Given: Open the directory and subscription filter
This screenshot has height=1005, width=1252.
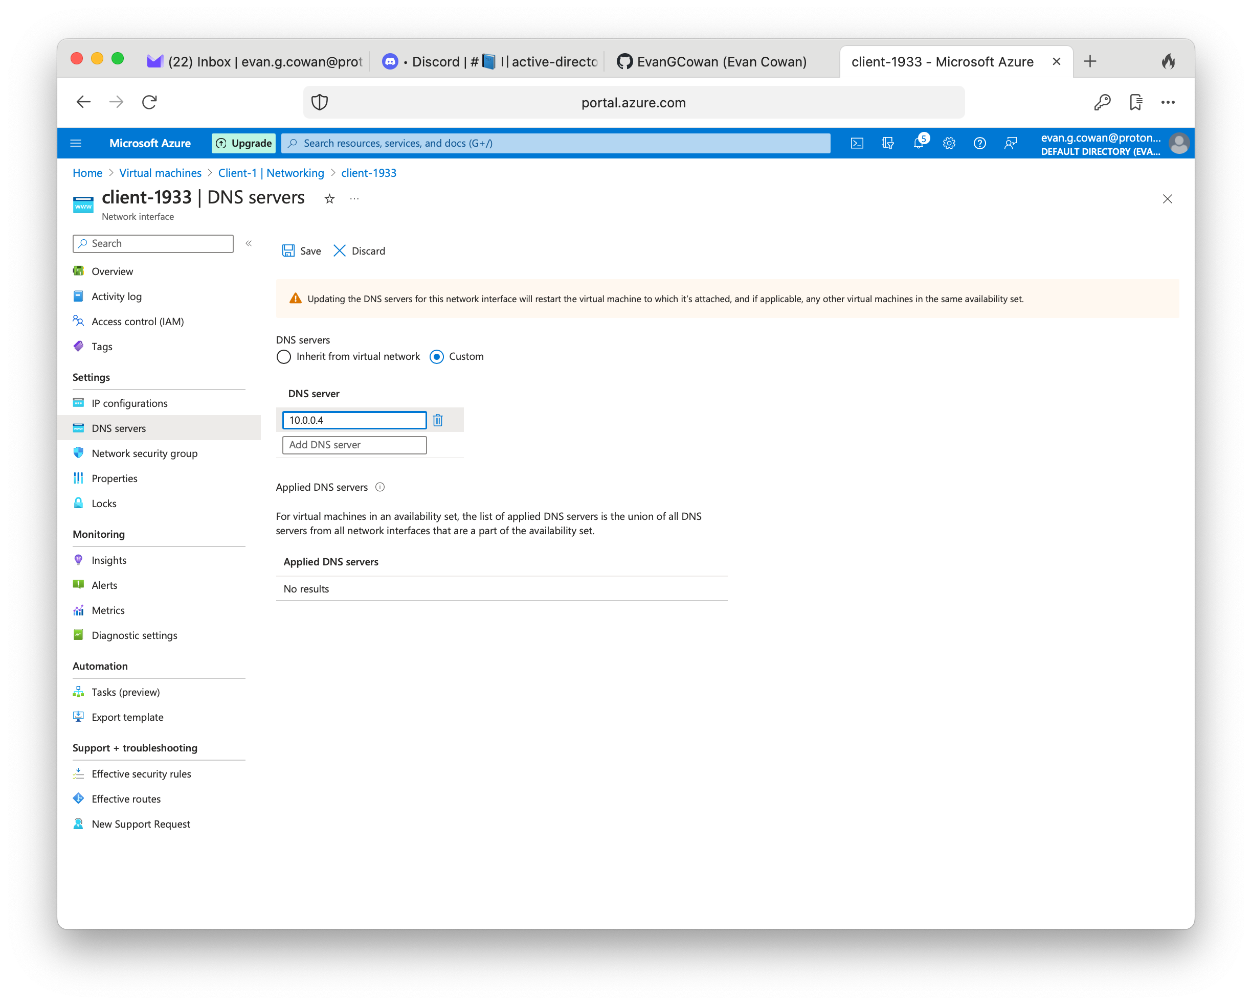Looking at the screenshot, I should pyautogui.click(x=887, y=143).
